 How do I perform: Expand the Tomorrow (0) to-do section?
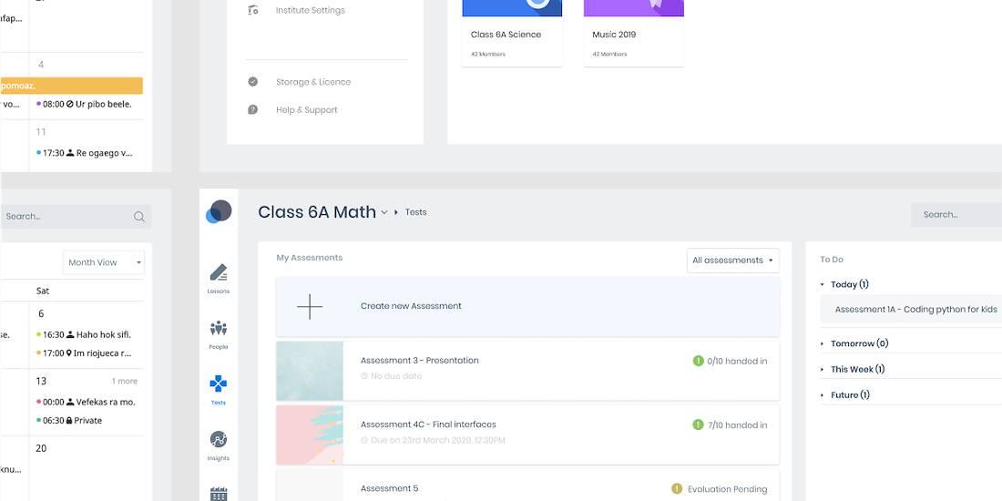823,344
